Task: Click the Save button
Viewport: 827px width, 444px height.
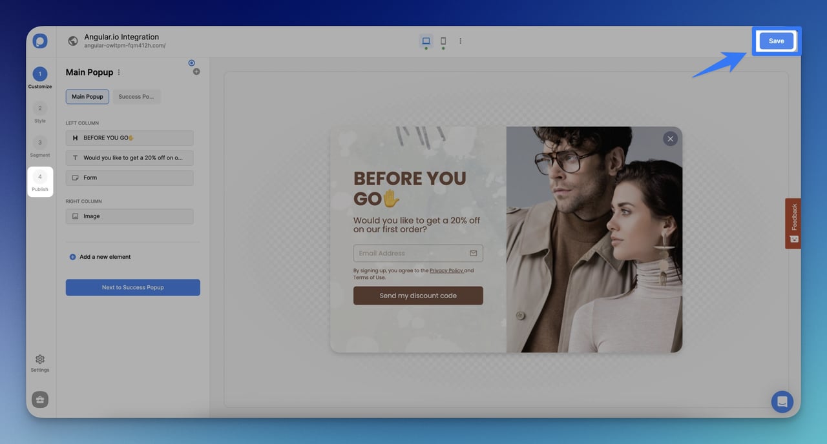Action: point(776,41)
